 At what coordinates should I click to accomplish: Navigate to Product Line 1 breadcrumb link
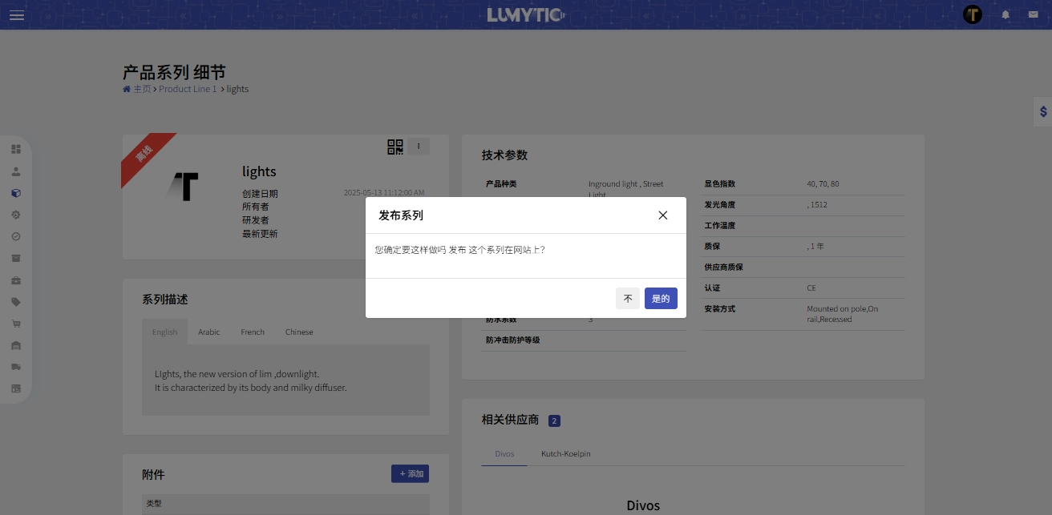188,89
